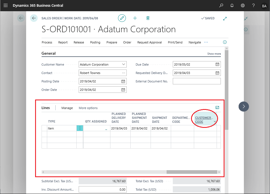Collapse the General section header
270x194 pixels.
[49, 54]
